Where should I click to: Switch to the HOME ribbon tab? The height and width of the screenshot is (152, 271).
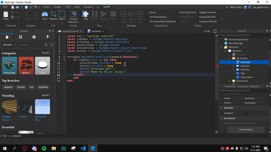click(46, 7)
